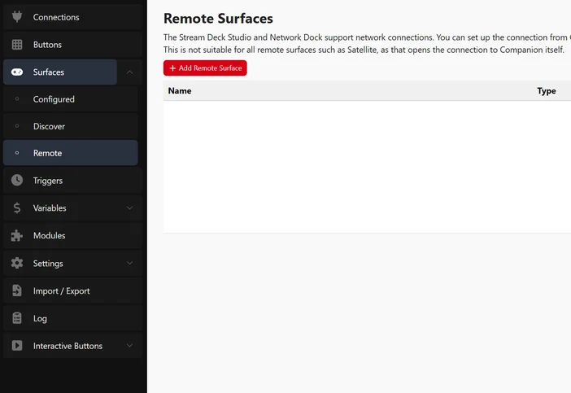Click the Connections plug icon
571x393 pixels.
click(x=17, y=17)
